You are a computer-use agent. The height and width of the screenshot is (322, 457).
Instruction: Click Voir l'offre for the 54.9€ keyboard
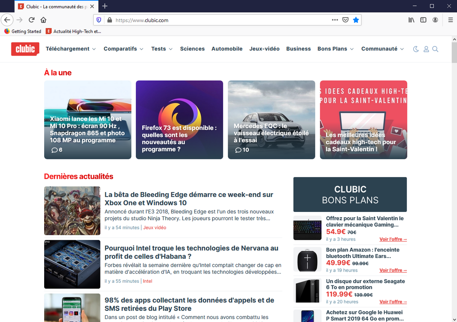pyautogui.click(x=393, y=239)
